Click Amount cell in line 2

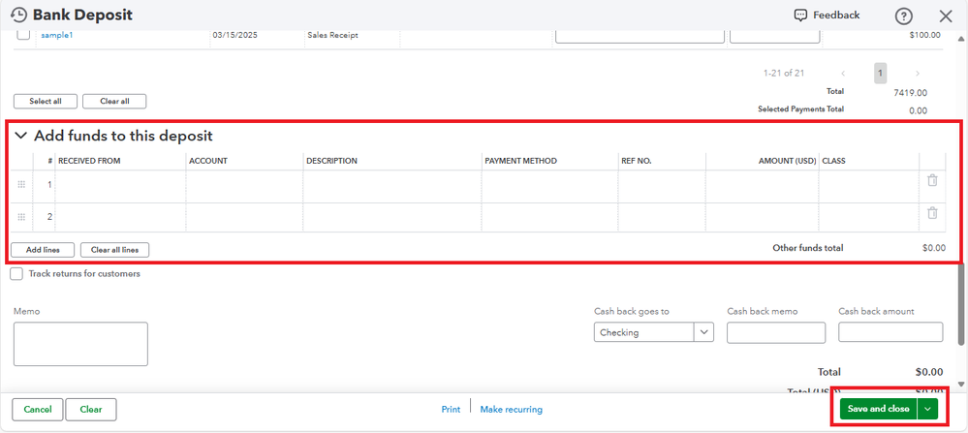[x=763, y=217]
